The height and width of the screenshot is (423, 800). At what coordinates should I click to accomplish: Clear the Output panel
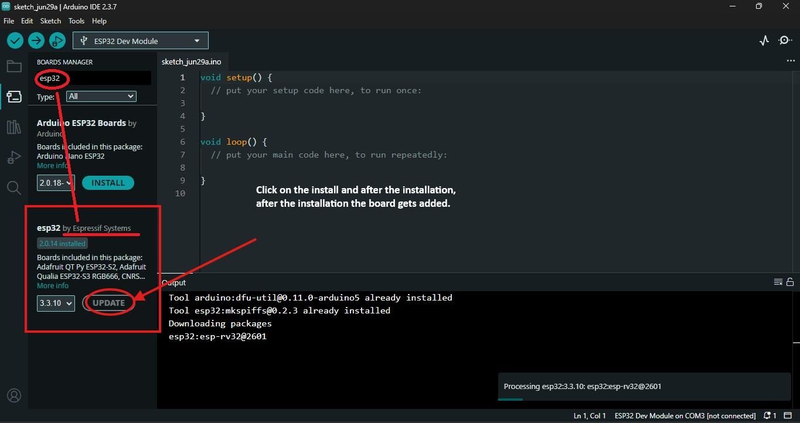pos(778,282)
